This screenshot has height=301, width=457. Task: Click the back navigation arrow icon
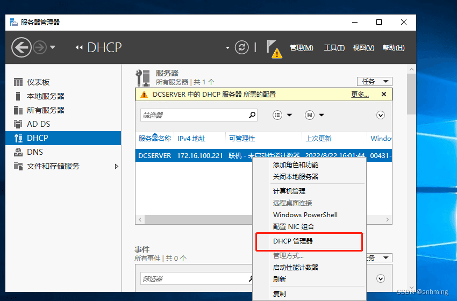click(22, 48)
